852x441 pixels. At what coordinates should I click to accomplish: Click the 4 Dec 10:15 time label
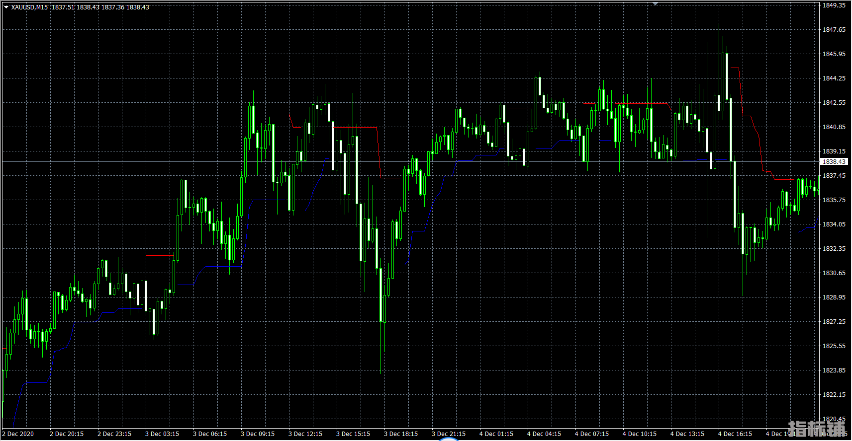click(x=640, y=434)
